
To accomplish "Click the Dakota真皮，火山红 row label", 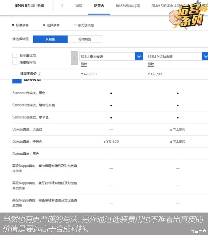I will click(x=27, y=129).
